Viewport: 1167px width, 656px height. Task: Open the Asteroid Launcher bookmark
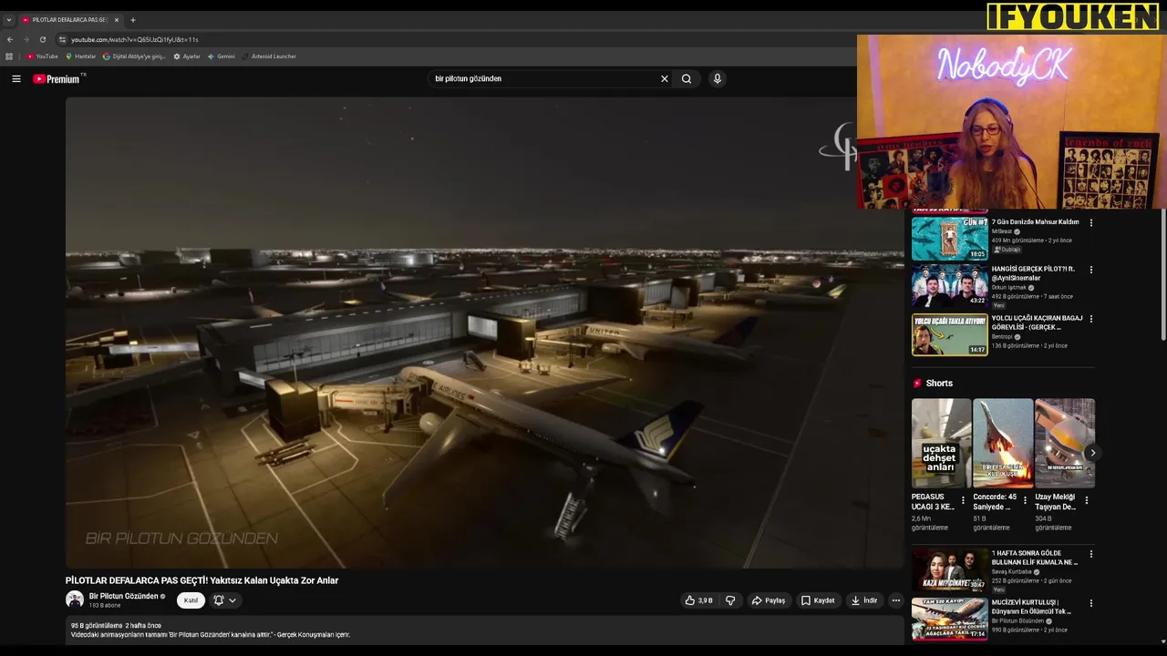[269, 56]
